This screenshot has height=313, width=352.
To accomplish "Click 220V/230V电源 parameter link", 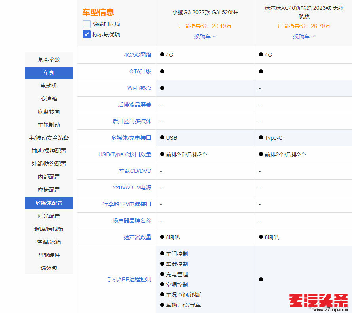I will [132, 187].
